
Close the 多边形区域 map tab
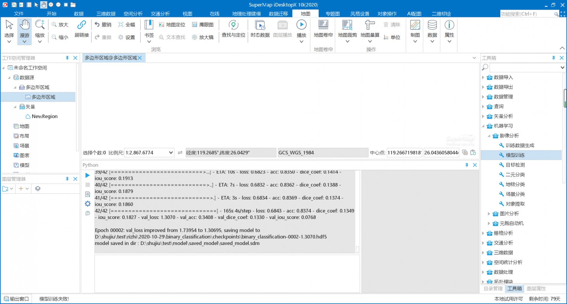[140, 58]
